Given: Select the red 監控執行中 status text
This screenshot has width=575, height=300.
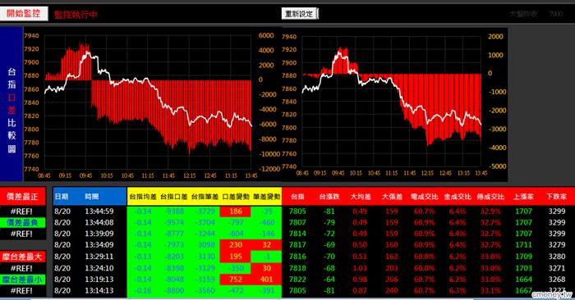Looking at the screenshot, I should click(76, 15).
